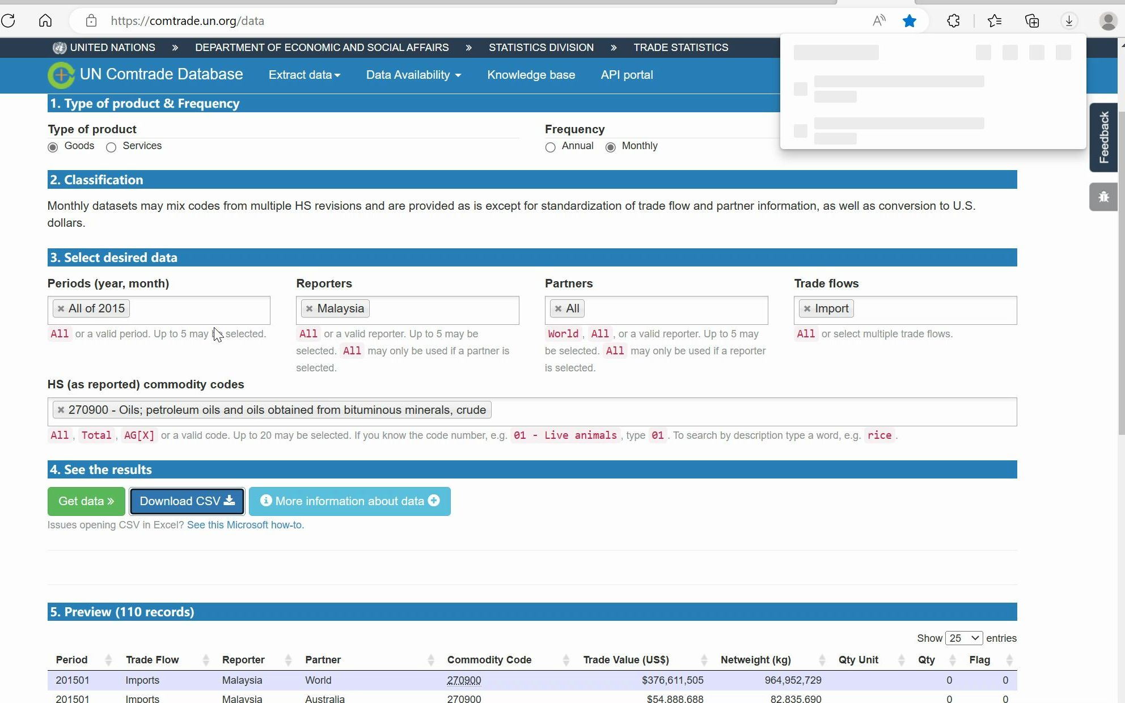
Task: Select the Goods radio button
Action: (53, 147)
